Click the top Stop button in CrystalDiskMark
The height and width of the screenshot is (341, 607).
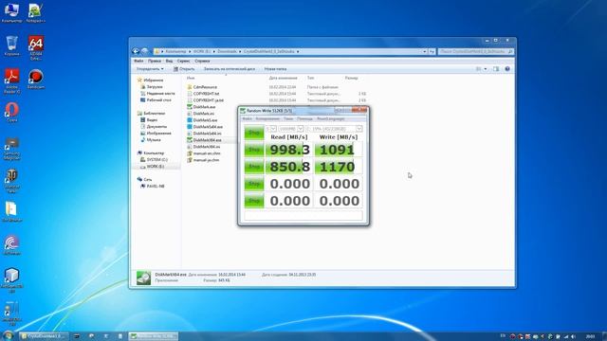click(254, 133)
